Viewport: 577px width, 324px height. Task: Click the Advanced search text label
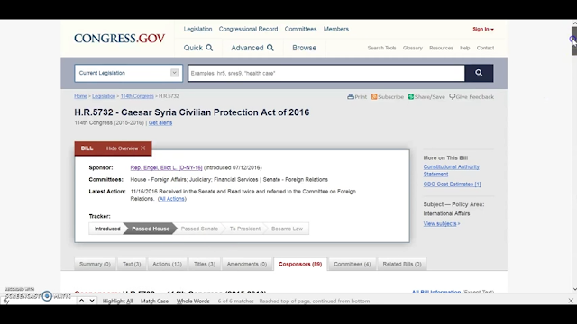(247, 48)
